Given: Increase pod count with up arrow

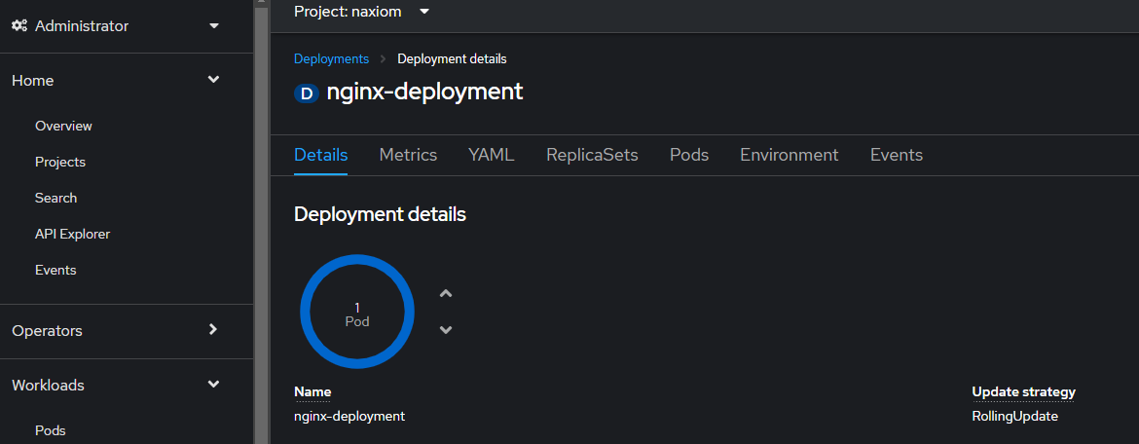Looking at the screenshot, I should (446, 294).
